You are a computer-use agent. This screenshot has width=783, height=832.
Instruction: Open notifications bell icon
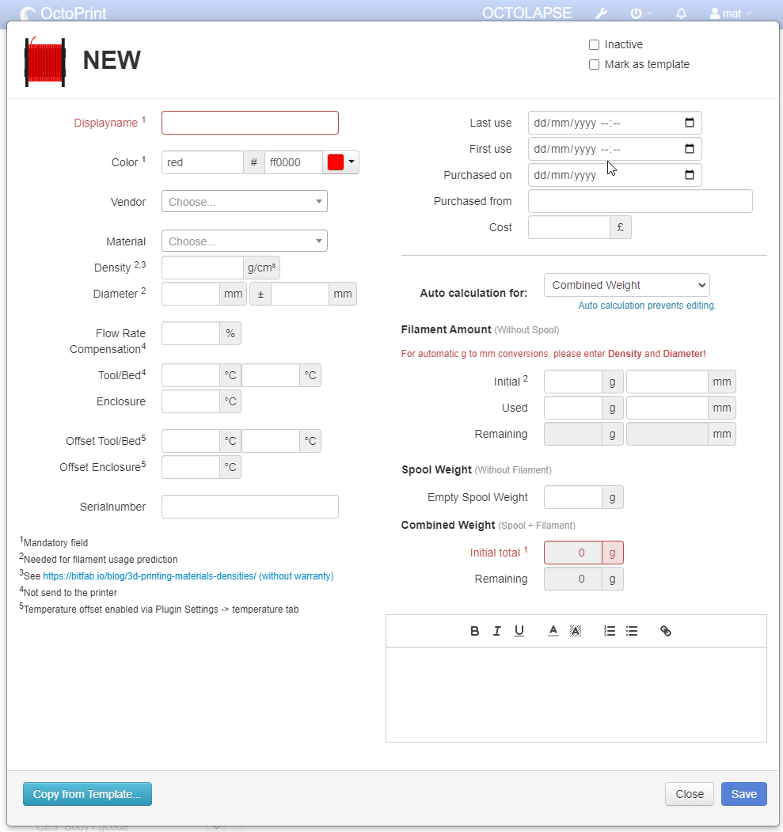click(682, 13)
